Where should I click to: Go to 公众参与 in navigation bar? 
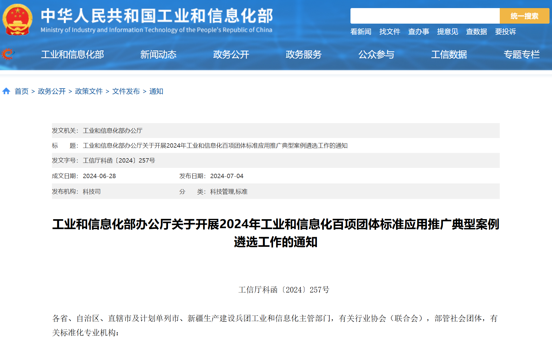tap(376, 55)
